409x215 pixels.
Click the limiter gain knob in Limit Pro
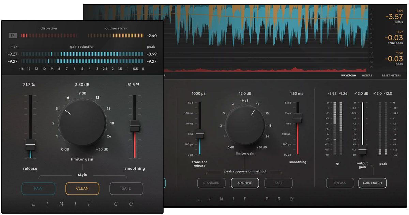(x=245, y=125)
